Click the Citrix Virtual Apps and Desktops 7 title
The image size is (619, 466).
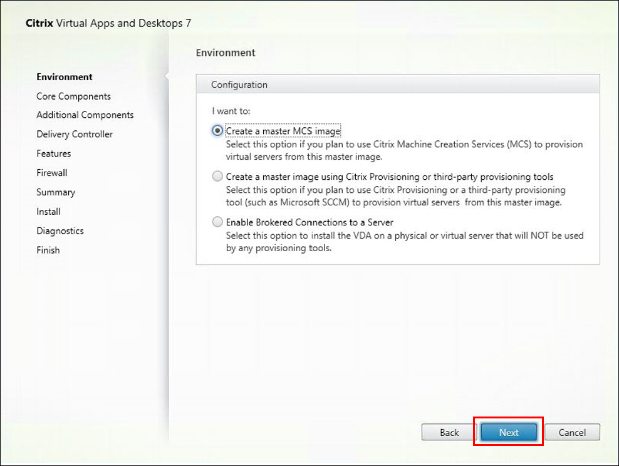pos(108,23)
